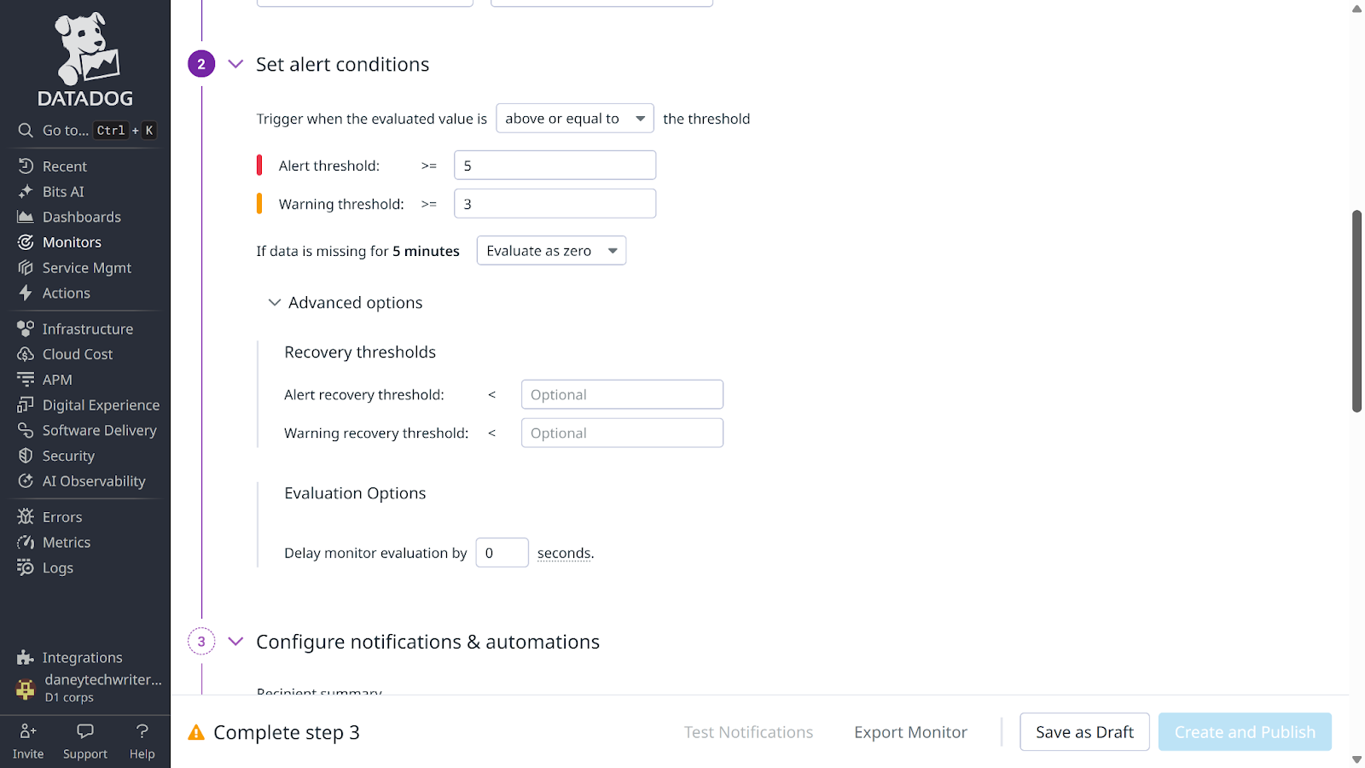Image resolution: width=1365 pixels, height=768 pixels.
Task: Open the 'Evaluate as zero' dropdown
Action: [551, 251]
